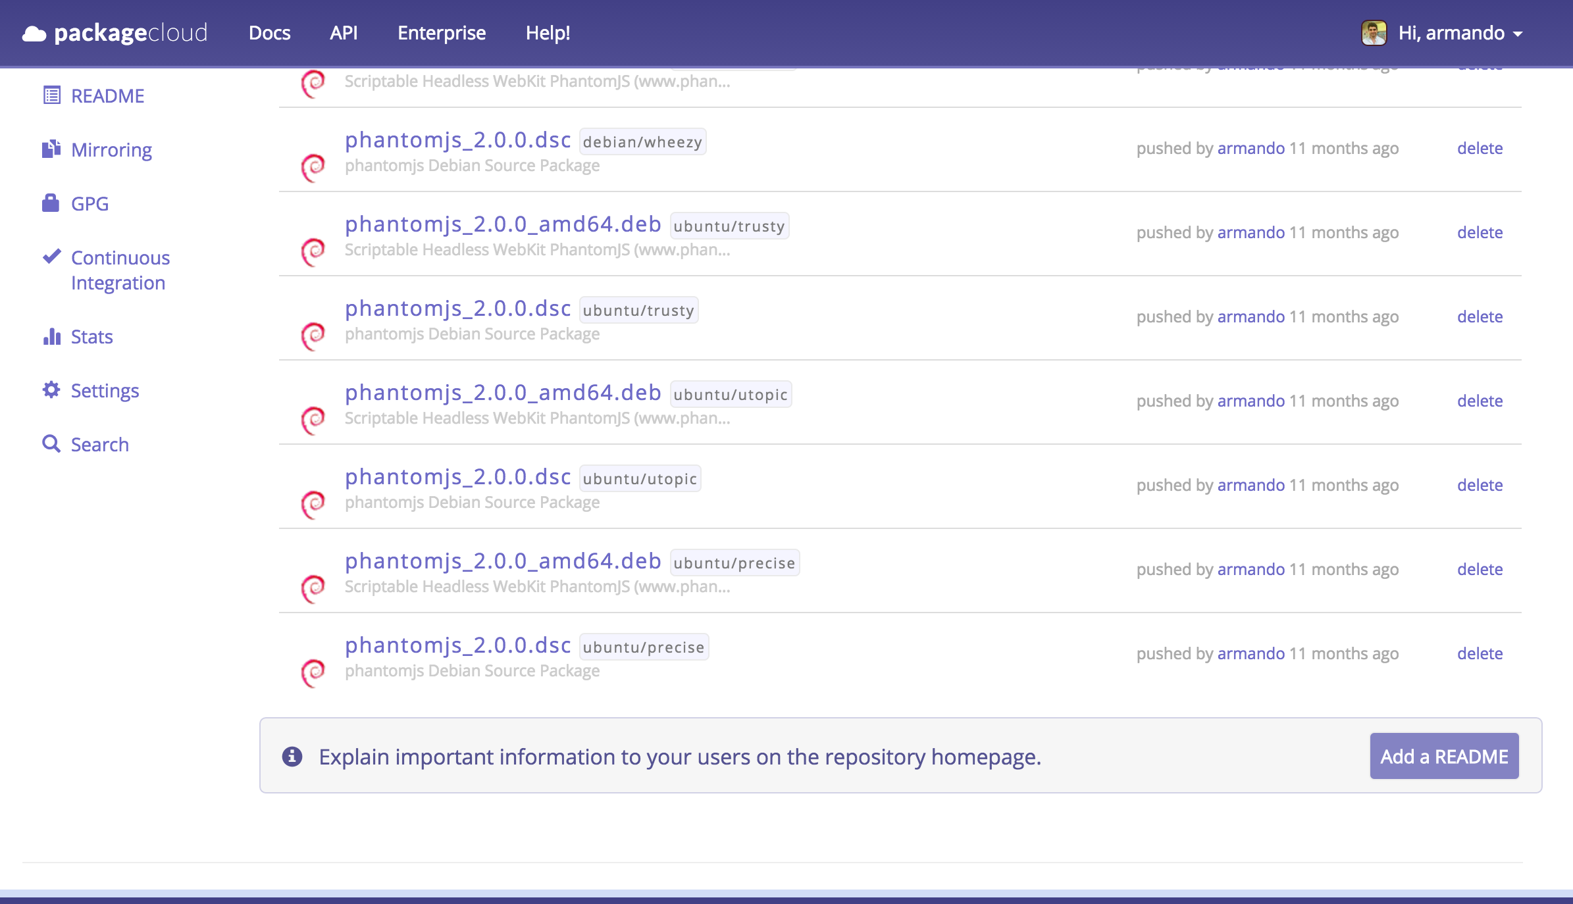Click Debian swirl icon for ubuntu/utopic deb package
This screenshot has width=1573, height=904.
(313, 420)
